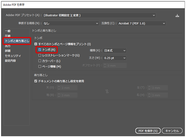The width and height of the screenshot is (186, 137).
Task: Uncheck ドキュメントの裁ち落とし設定を使用
Action: (x=36, y=81)
